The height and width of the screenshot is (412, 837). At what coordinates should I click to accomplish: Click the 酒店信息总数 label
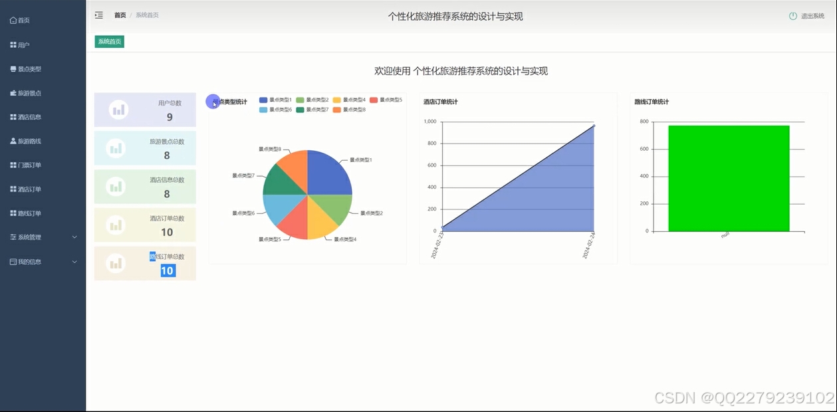[x=167, y=180]
